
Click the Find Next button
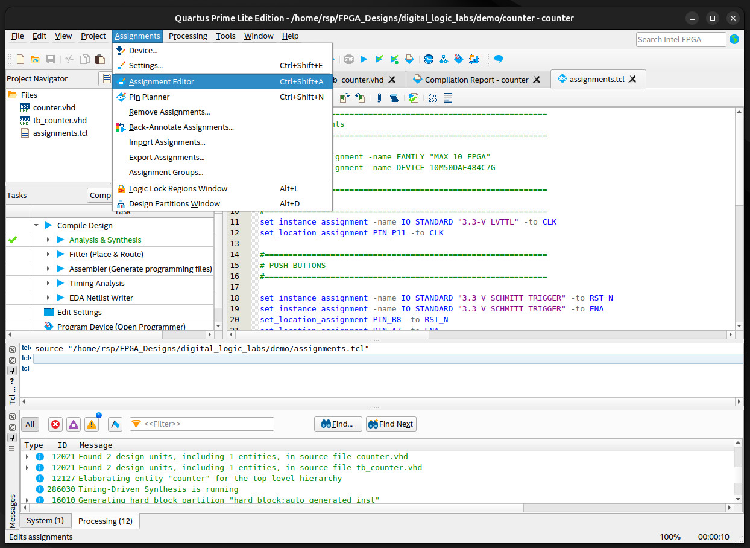click(391, 424)
